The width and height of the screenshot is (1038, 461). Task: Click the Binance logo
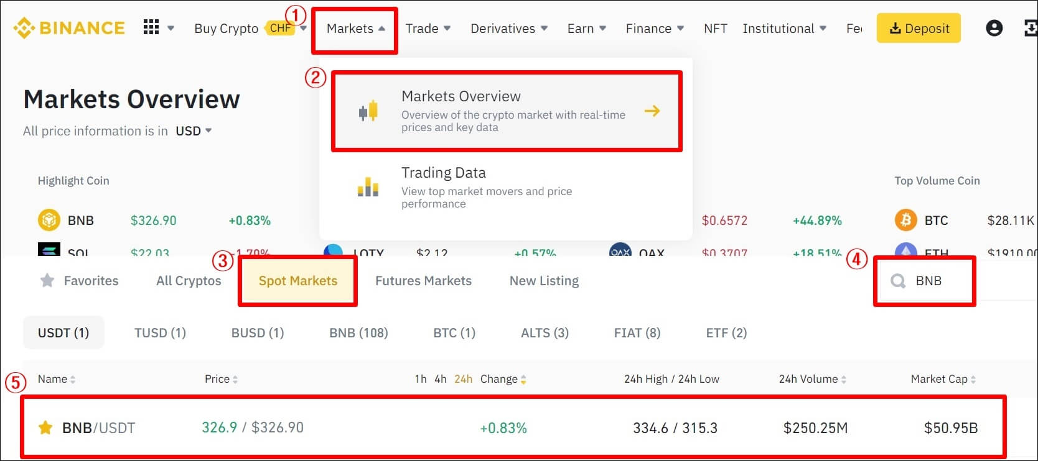[69, 28]
